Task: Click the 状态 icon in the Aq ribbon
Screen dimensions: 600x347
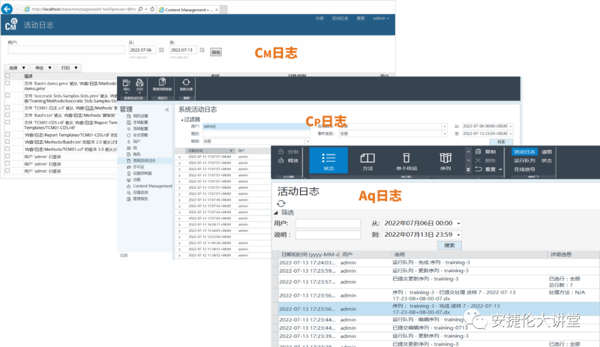Action: coord(328,160)
